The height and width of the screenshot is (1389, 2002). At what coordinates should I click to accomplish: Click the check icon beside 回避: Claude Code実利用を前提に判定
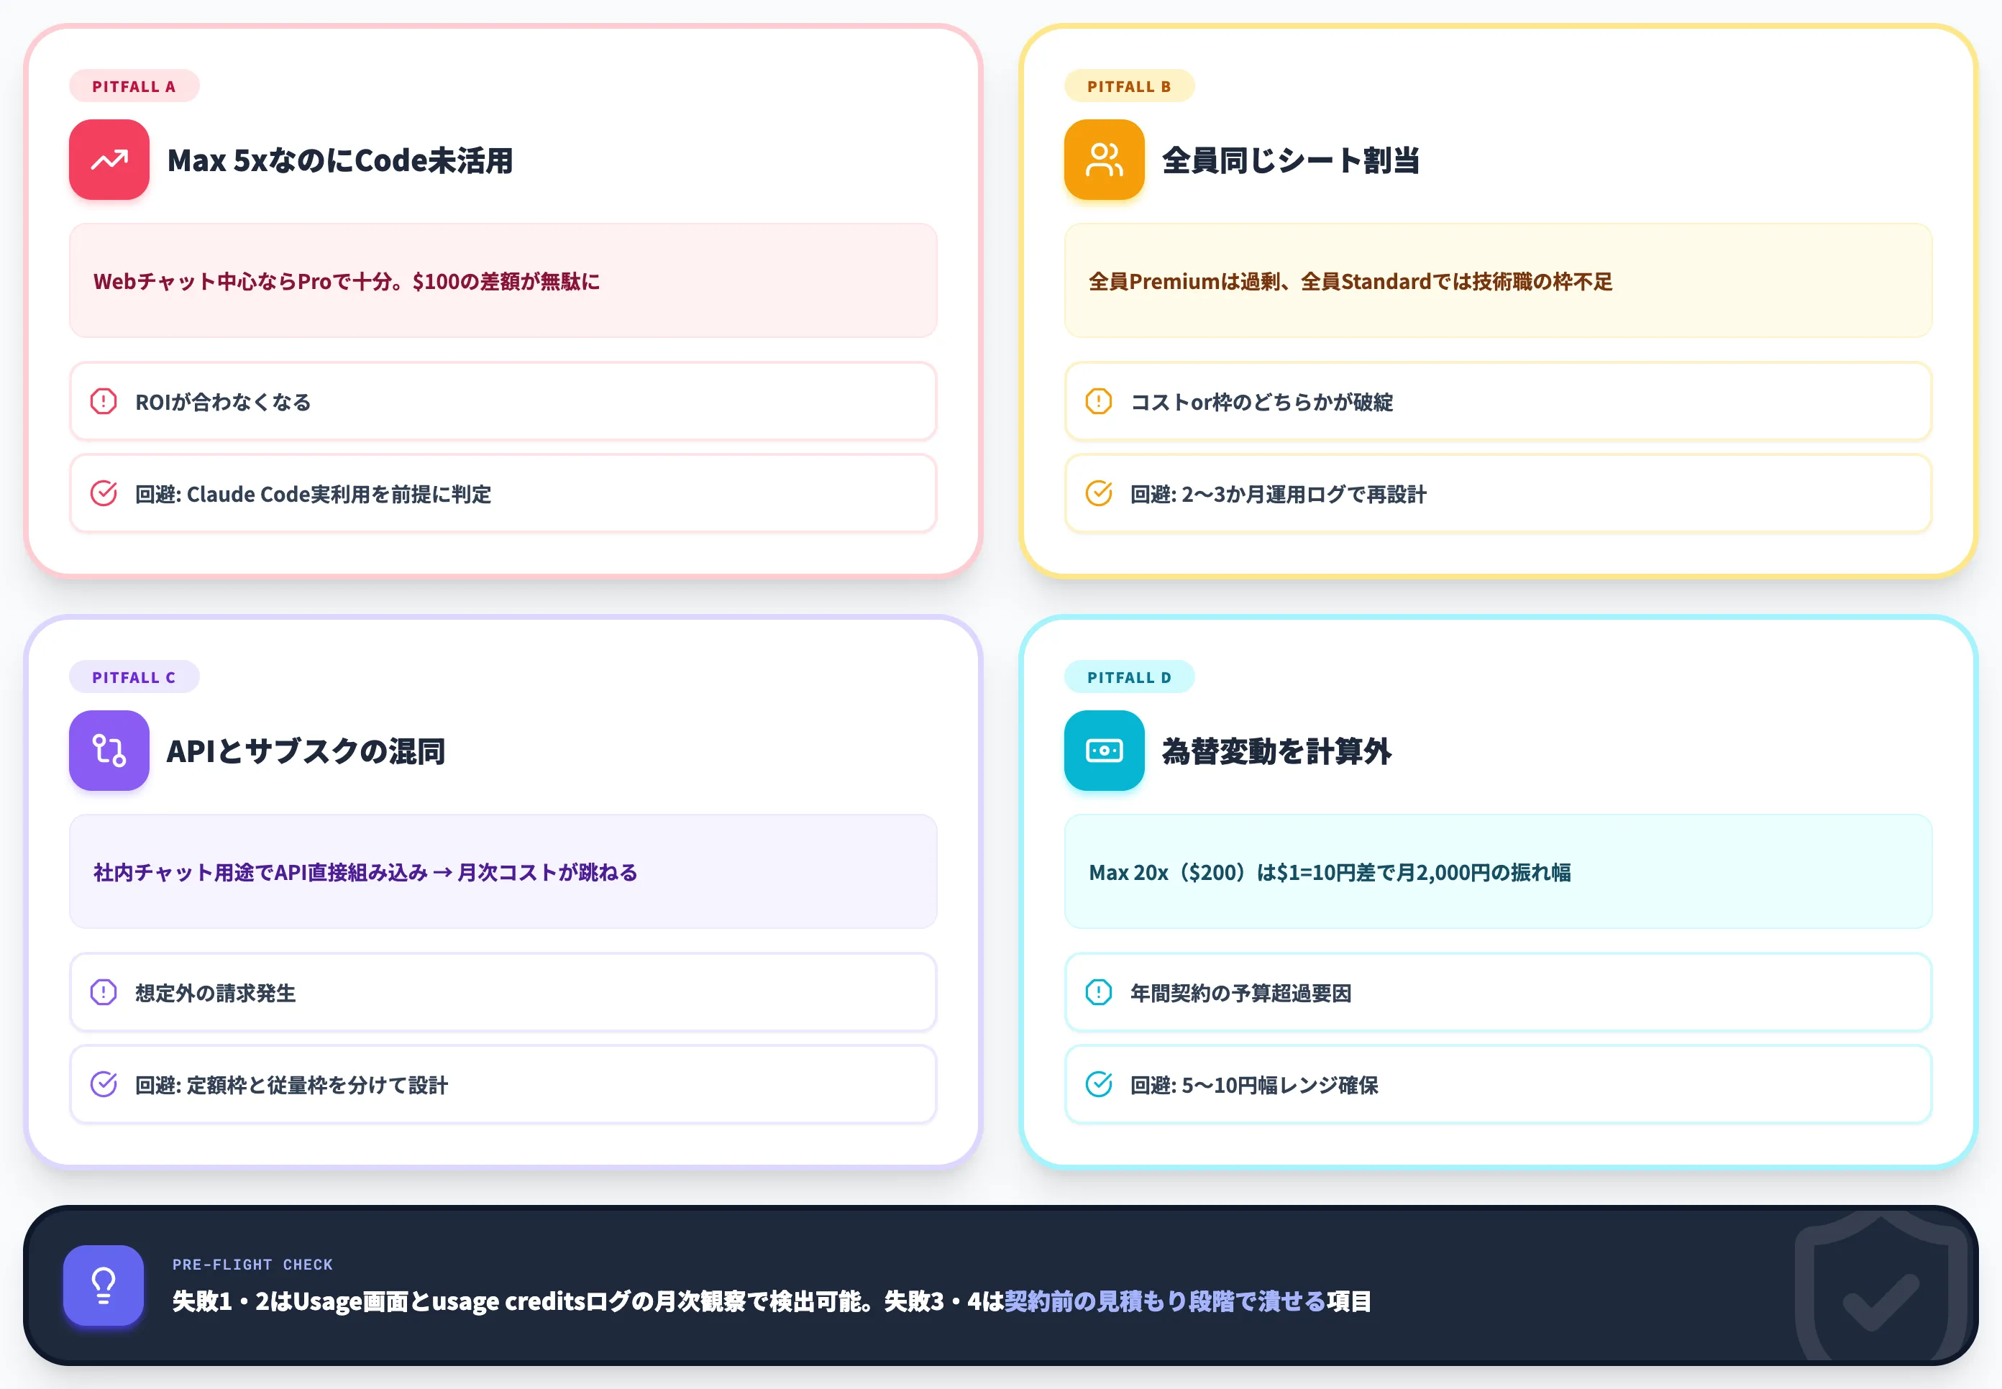104,493
